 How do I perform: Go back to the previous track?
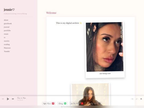3,99
